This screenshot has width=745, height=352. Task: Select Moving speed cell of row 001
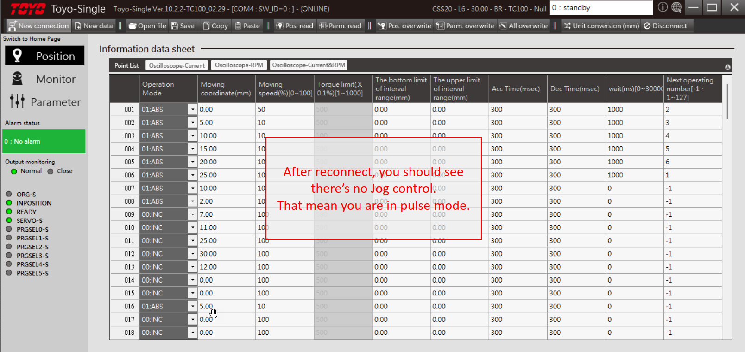coord(285,109)
